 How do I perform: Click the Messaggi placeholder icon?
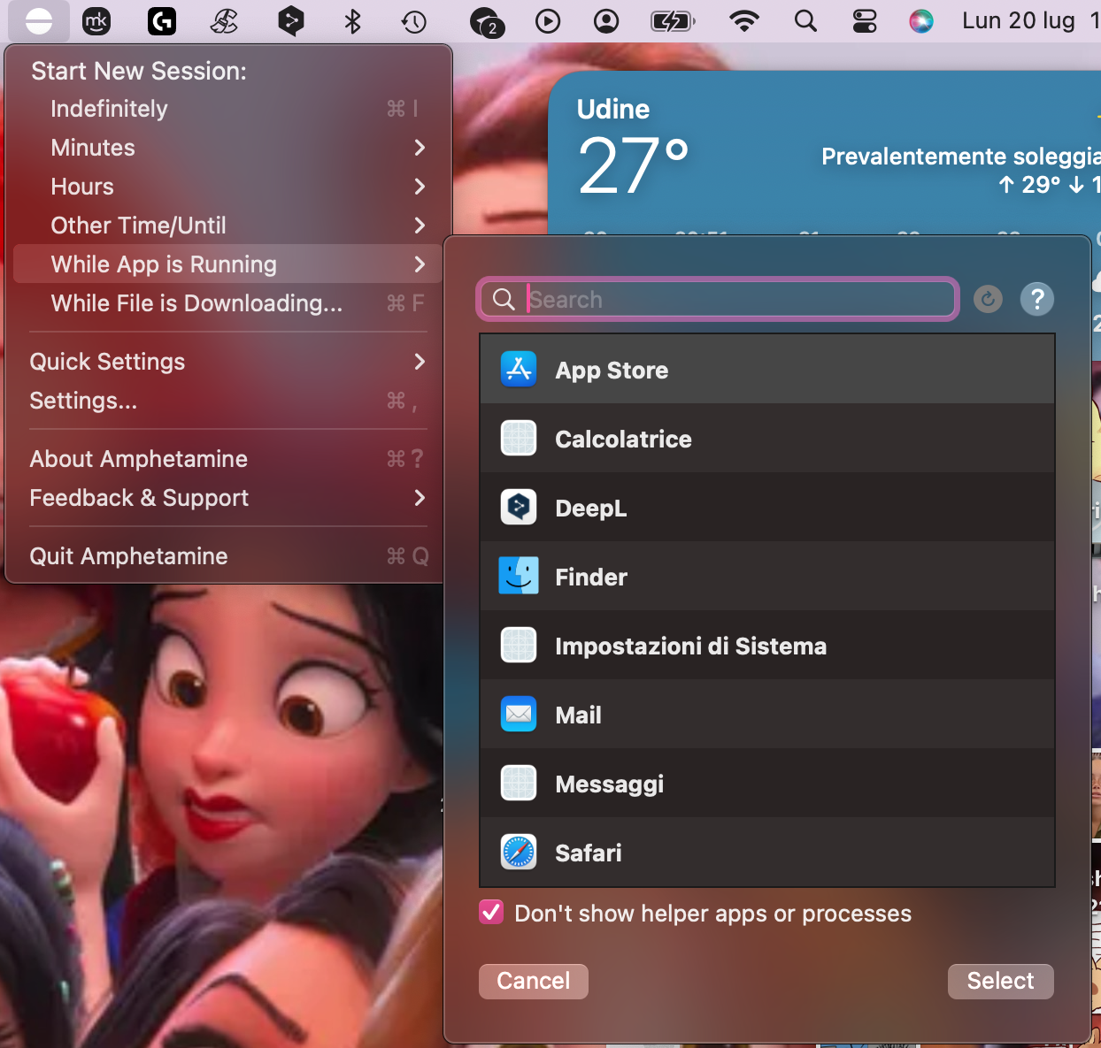click(x=519, y=784)
